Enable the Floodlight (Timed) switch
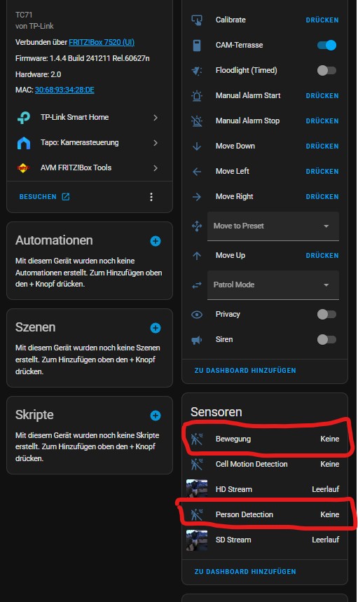Screen dimensions: 358x602 click(326, 71)
